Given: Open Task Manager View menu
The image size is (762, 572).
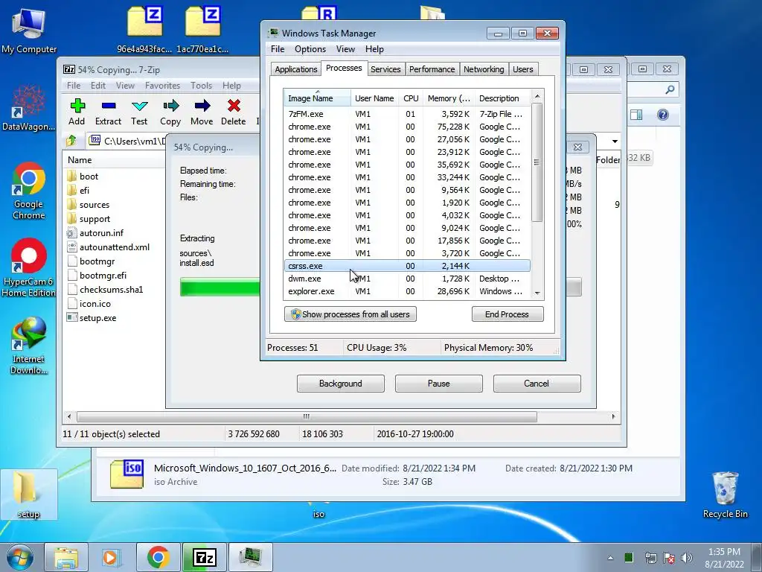Looking at the screenshot, I should tap(345, 49).
